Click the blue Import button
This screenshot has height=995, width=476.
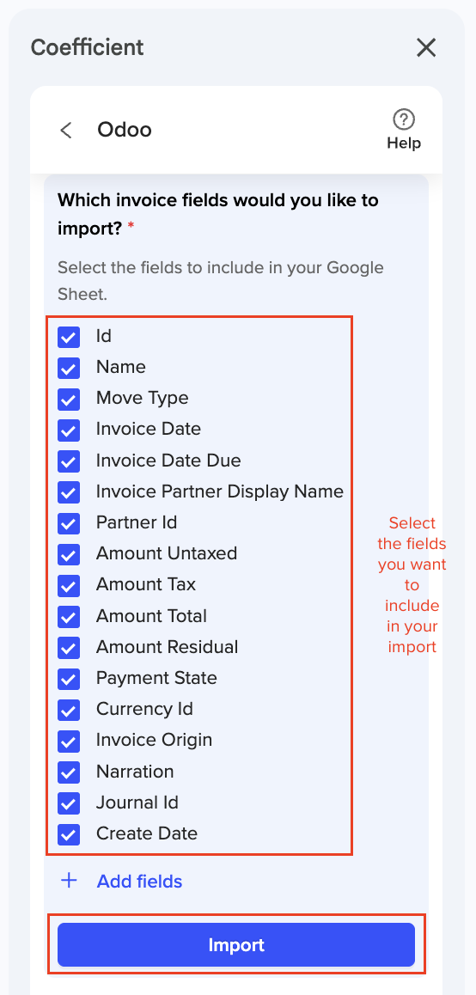[236, 945]
